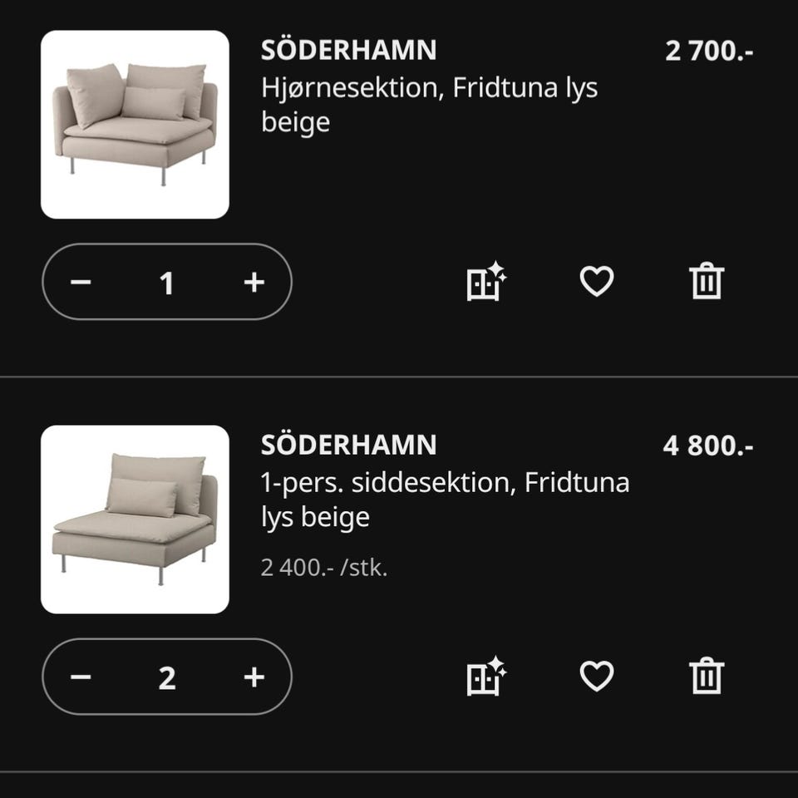Screen dimensions: 798x798
Task: Tap the Hjørnesektion product thumbnail
Action: 135,125
